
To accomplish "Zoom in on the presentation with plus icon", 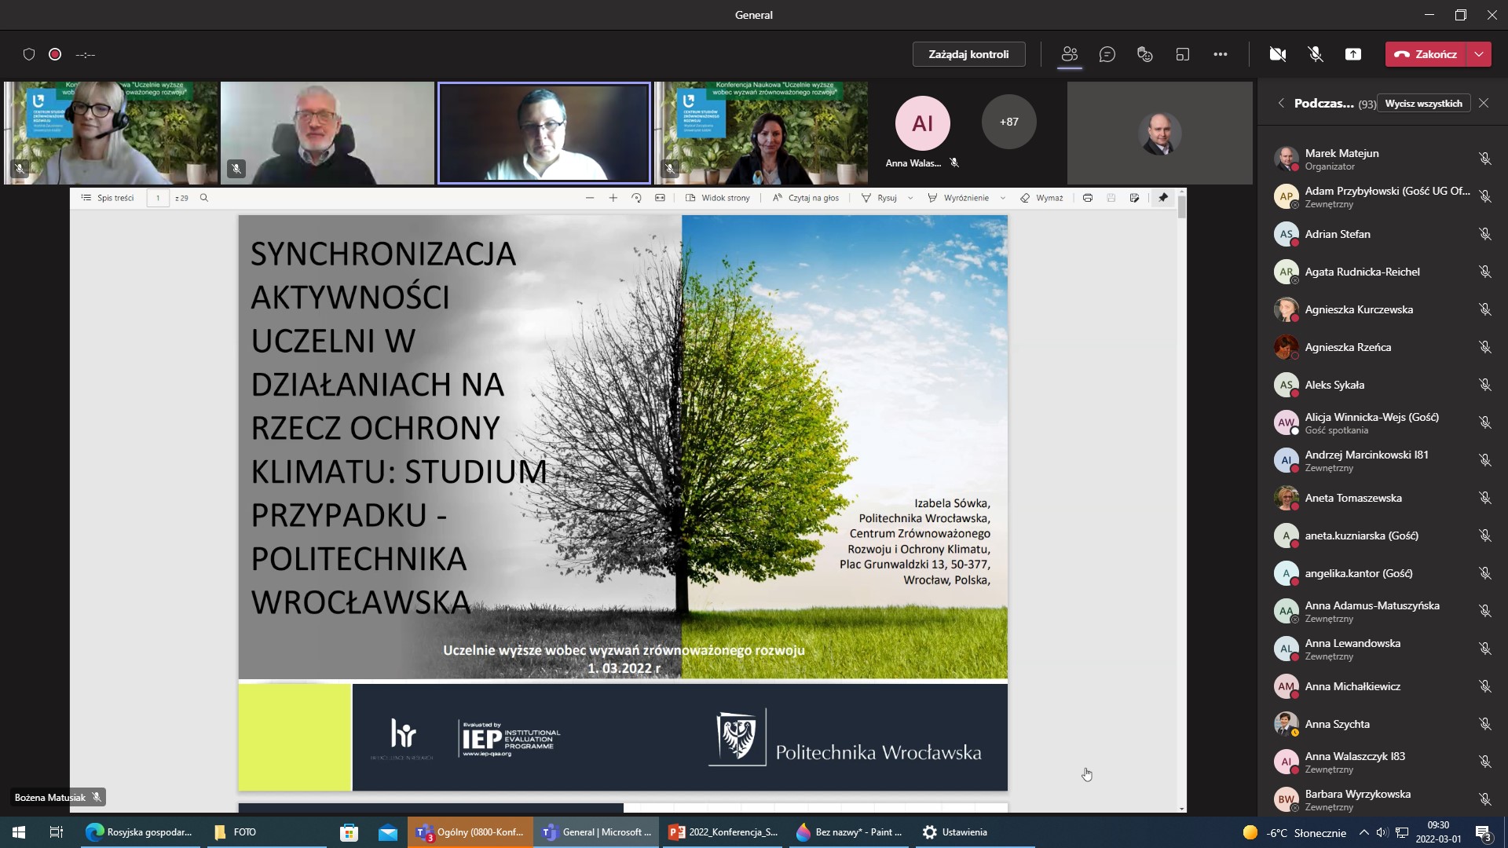I will point(613,198).
